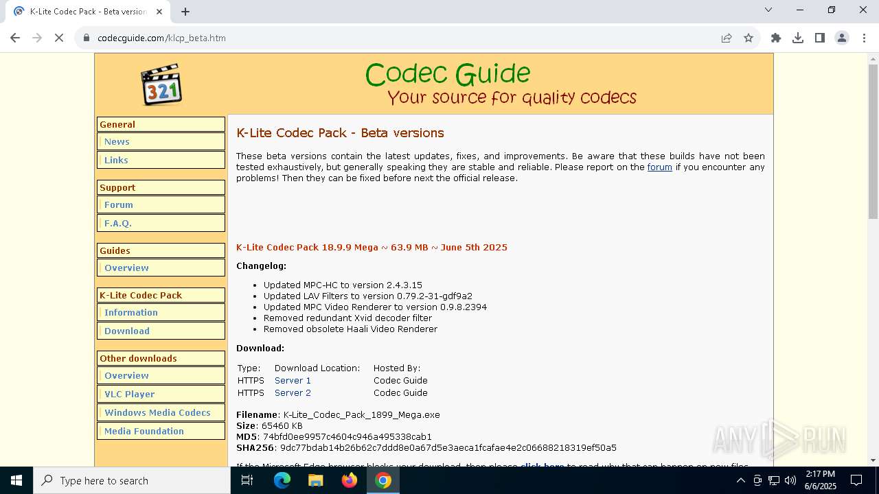Click the network tray icon
Viewport: 879px width, 494px height.
pos(774,480)
